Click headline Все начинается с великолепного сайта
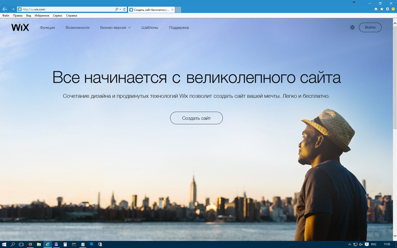 (x=196, y=77)
